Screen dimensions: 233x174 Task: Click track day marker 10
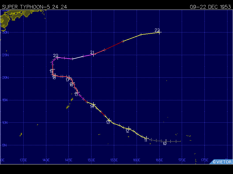click(x=164, y=144)
